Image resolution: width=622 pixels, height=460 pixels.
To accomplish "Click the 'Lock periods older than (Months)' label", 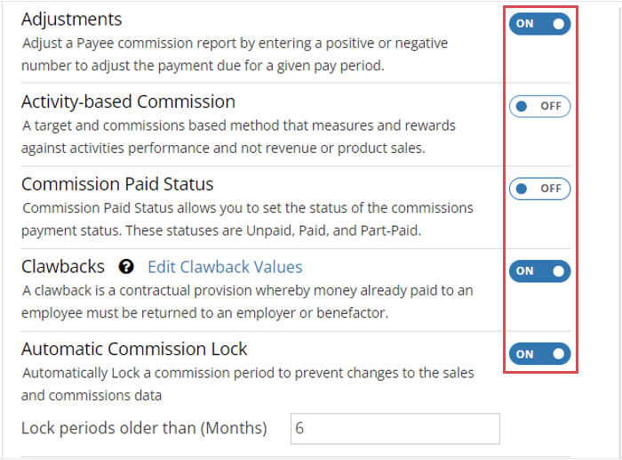I will point(144,428).
